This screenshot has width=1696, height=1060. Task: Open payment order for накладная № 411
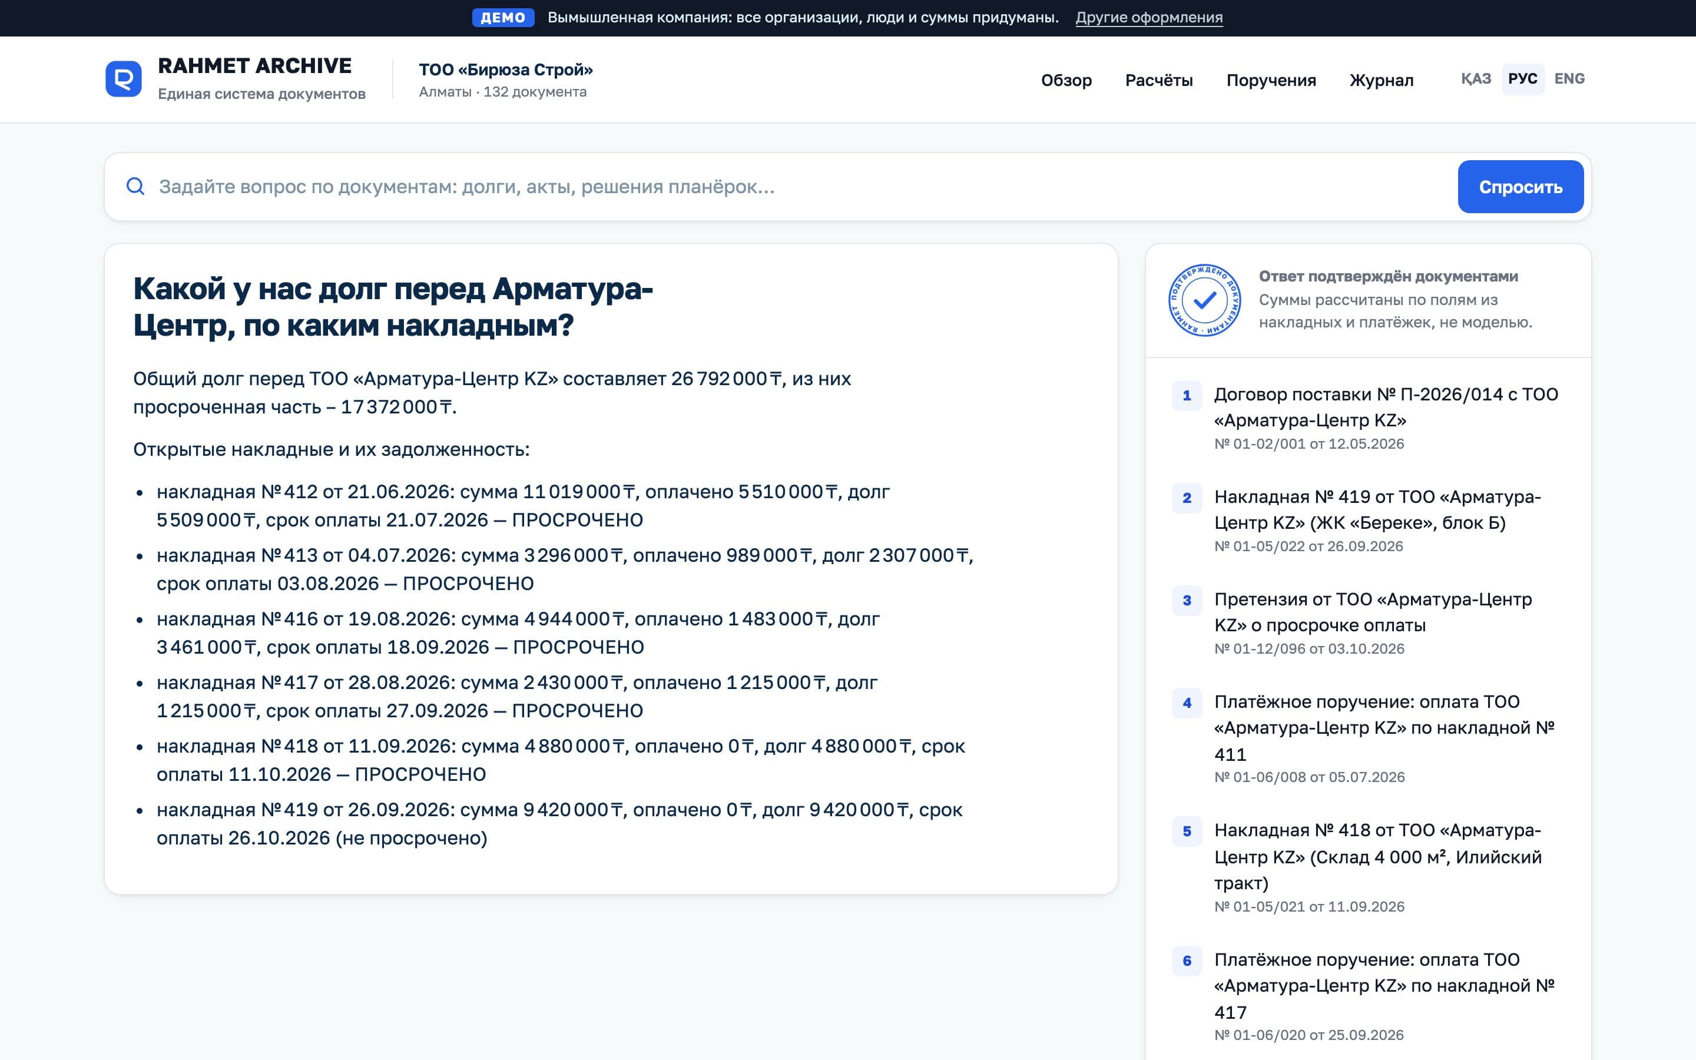coord(1384,728)
